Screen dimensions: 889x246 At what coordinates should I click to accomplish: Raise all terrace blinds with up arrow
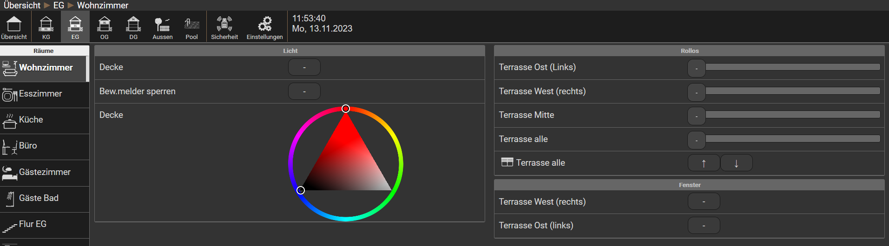tap(704, 163)
